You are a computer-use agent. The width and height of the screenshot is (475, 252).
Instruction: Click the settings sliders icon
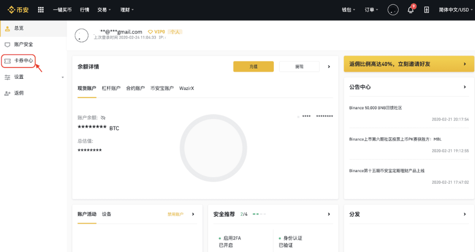click(x=7, y=77)
